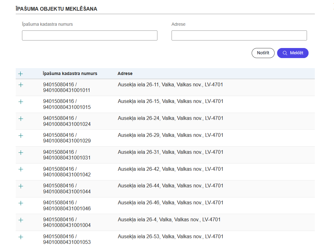Click plus icon beside Ausekļa iela 26-42
Viewport: 334px width, 247px height.
(21, 169)
